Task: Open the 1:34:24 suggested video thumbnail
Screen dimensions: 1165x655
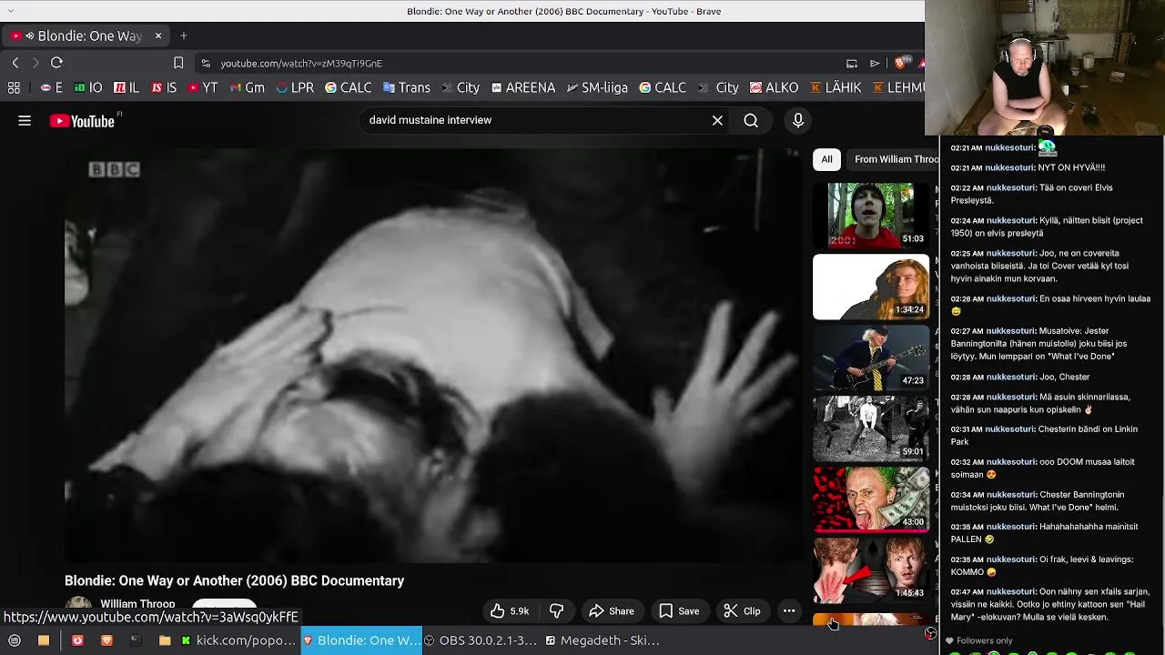Action: pyautogui.click(x=871, y=287)
